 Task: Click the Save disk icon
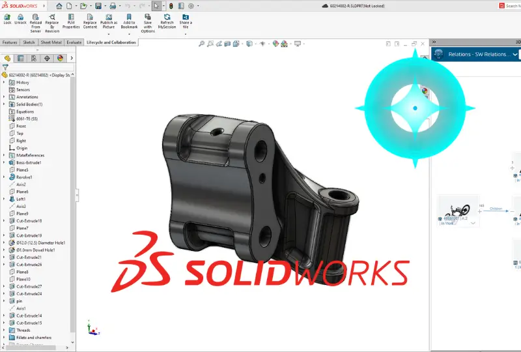pyautogui.click(x=98, y=6)
